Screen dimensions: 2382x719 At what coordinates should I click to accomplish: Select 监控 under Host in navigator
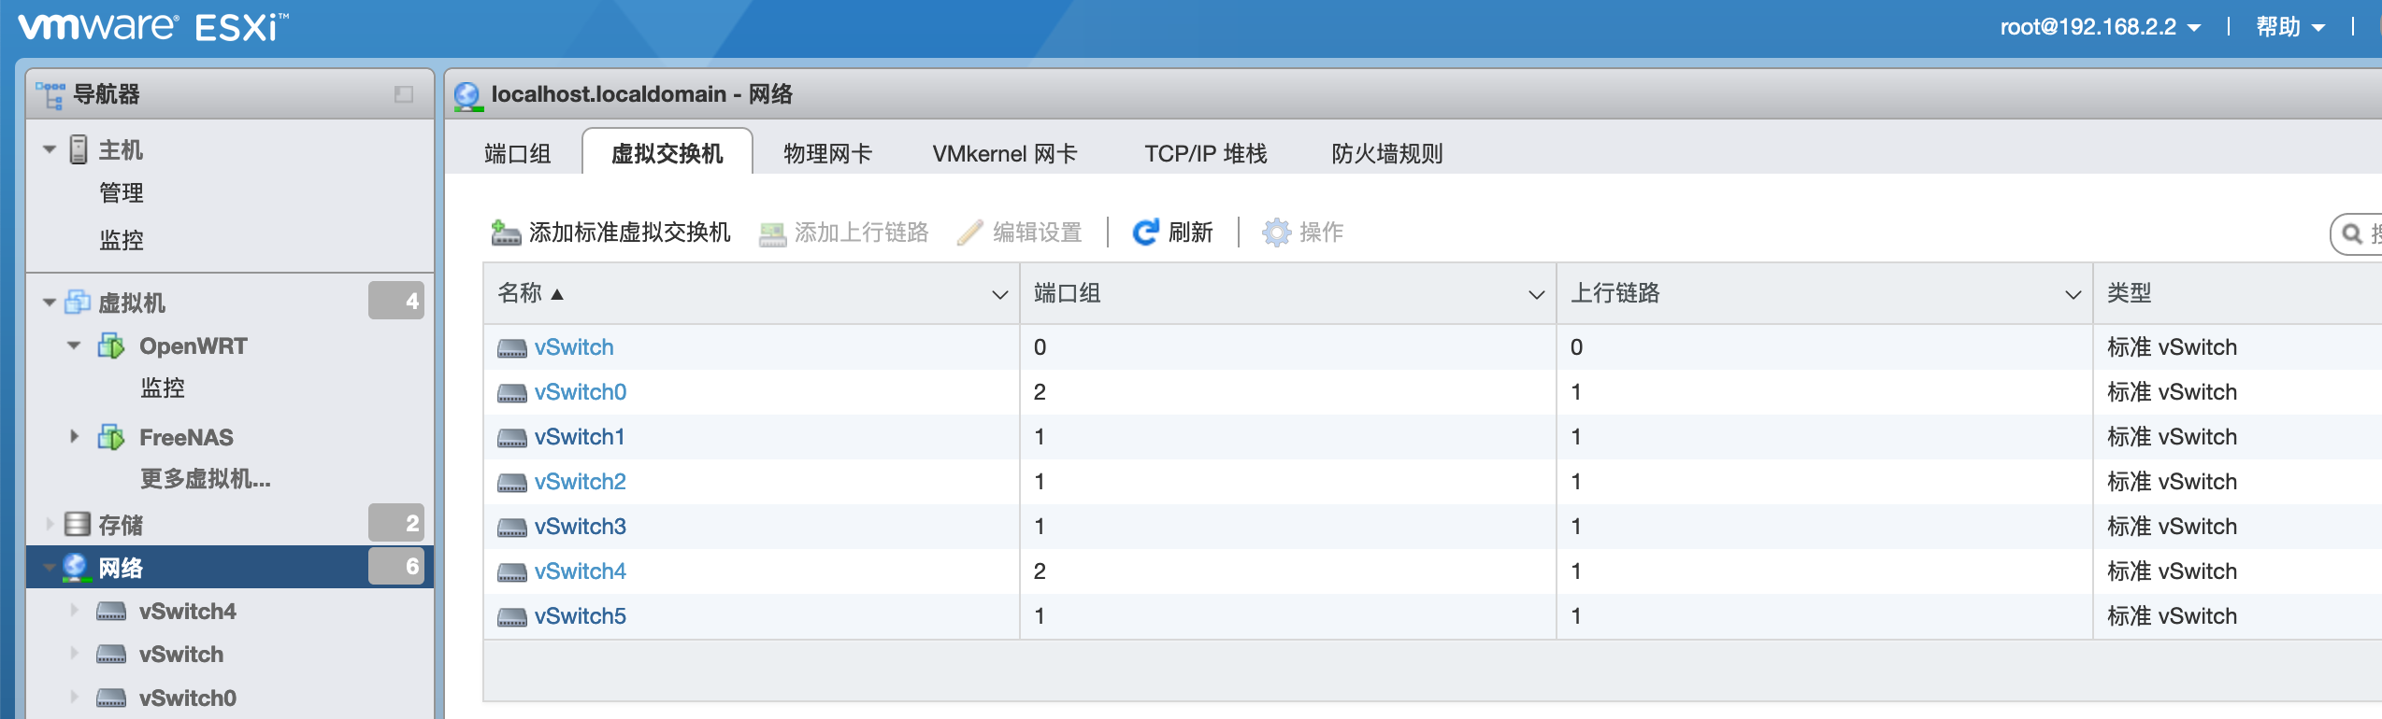(122, 240)
